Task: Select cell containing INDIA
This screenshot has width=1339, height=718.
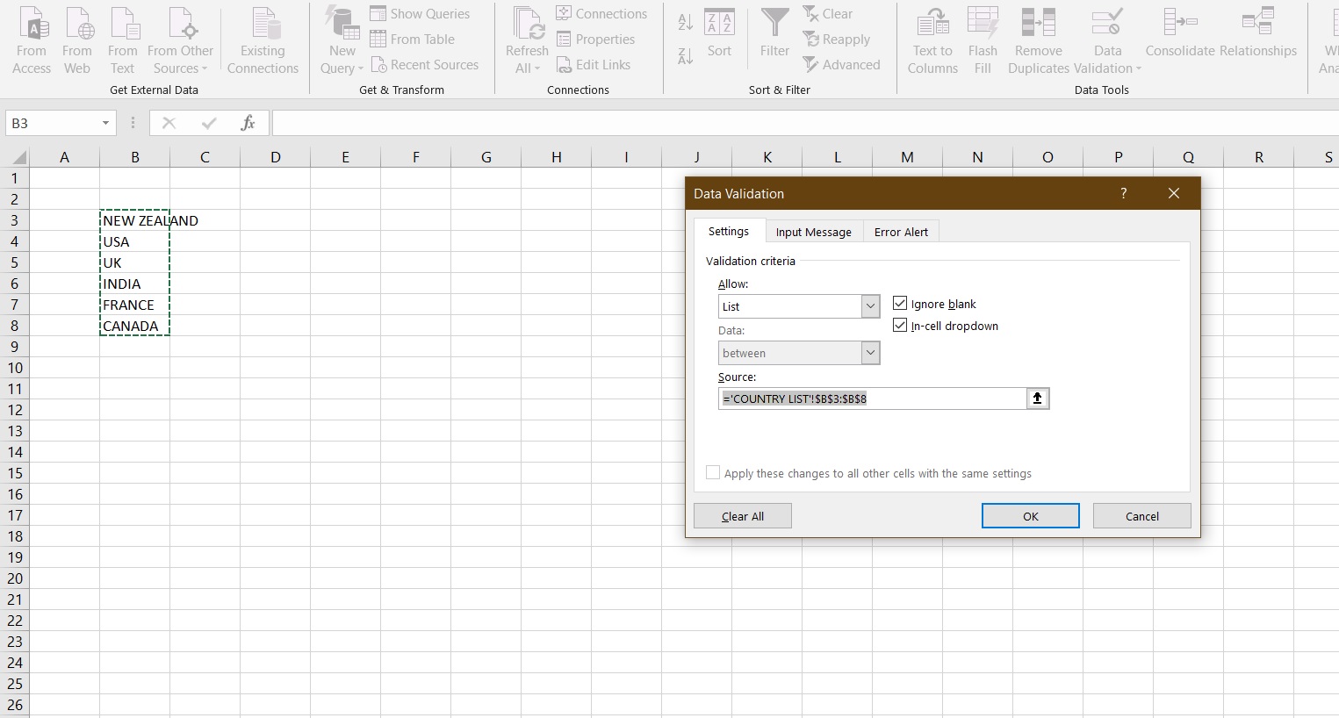Action: point(135,284)
